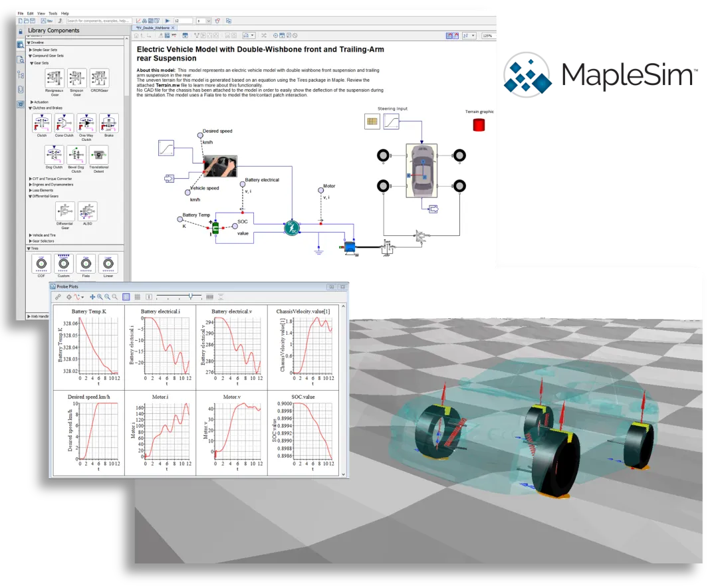This screenshot has height=586, width=718.
Task: Open the Edit menu
Action: [x=30, y=13]
